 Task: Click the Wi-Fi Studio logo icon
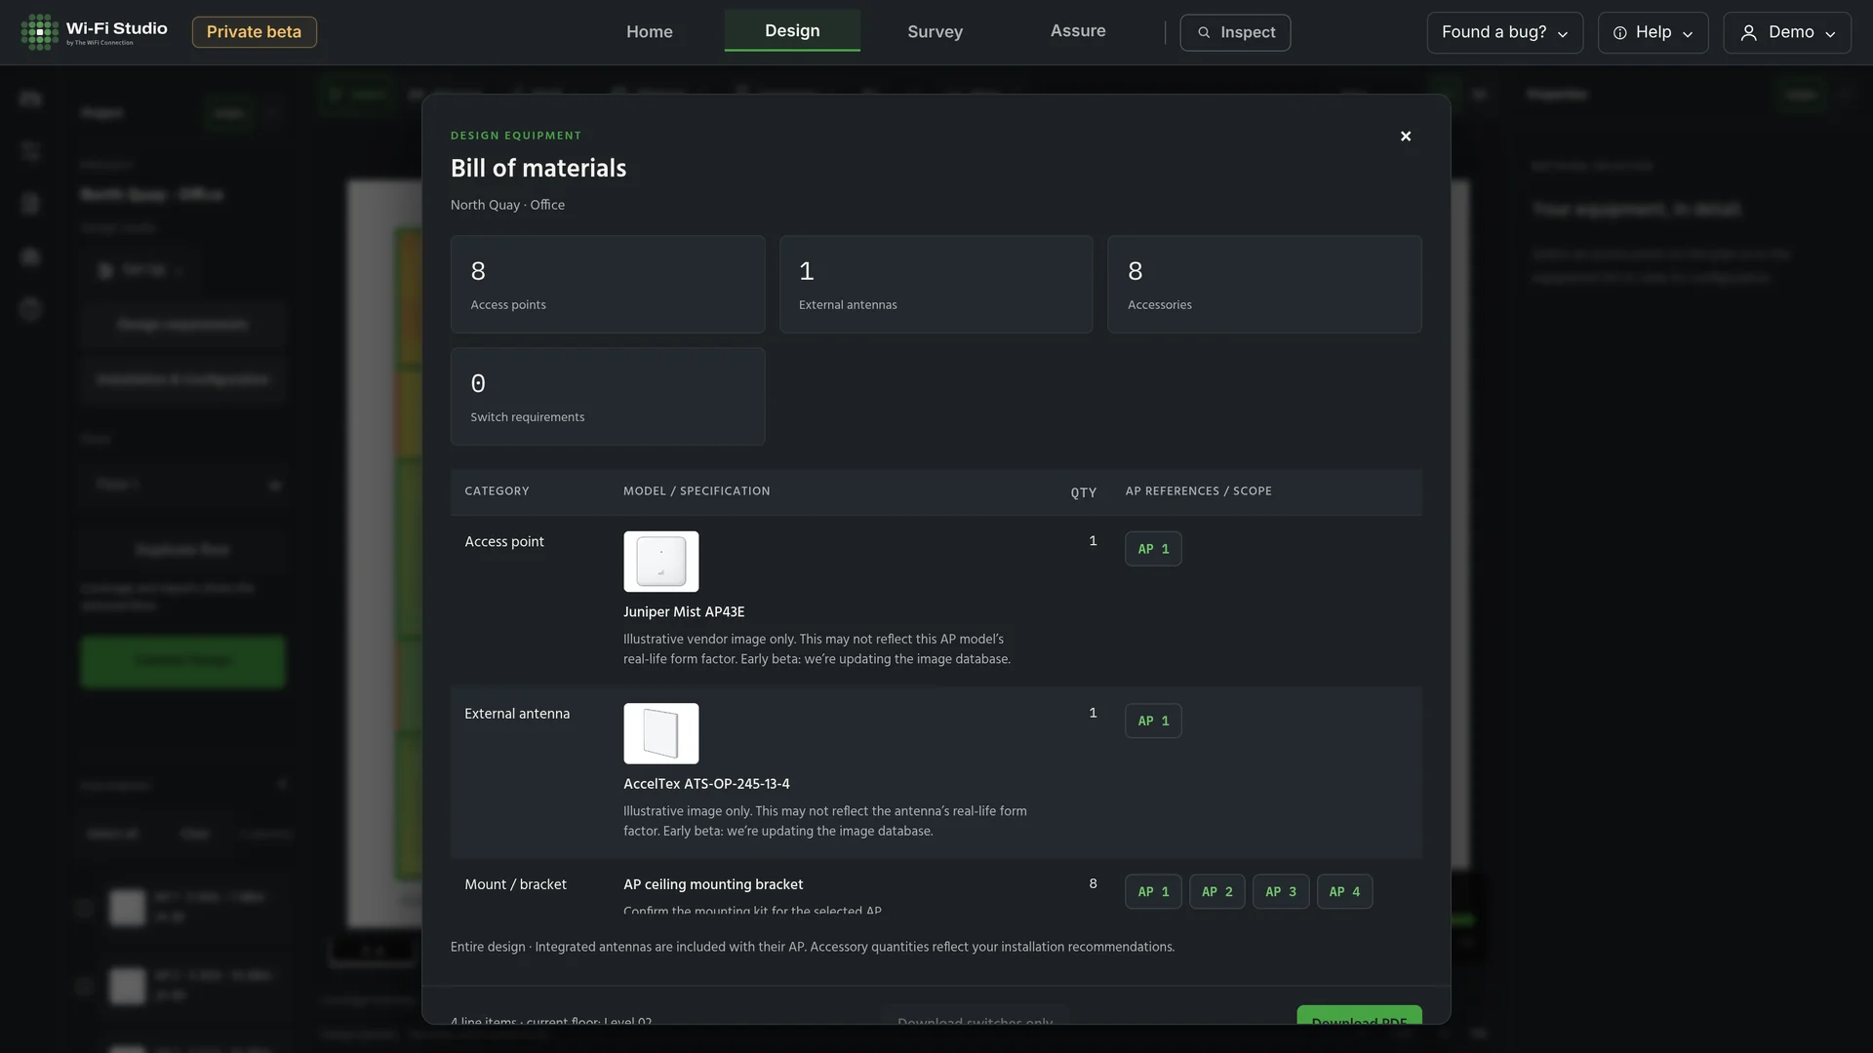click(40, 32)
